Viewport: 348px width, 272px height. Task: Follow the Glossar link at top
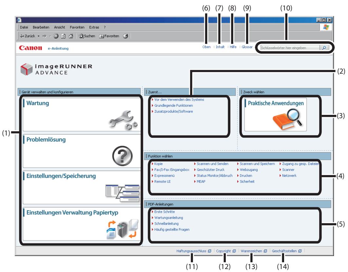tap(248, 47)
